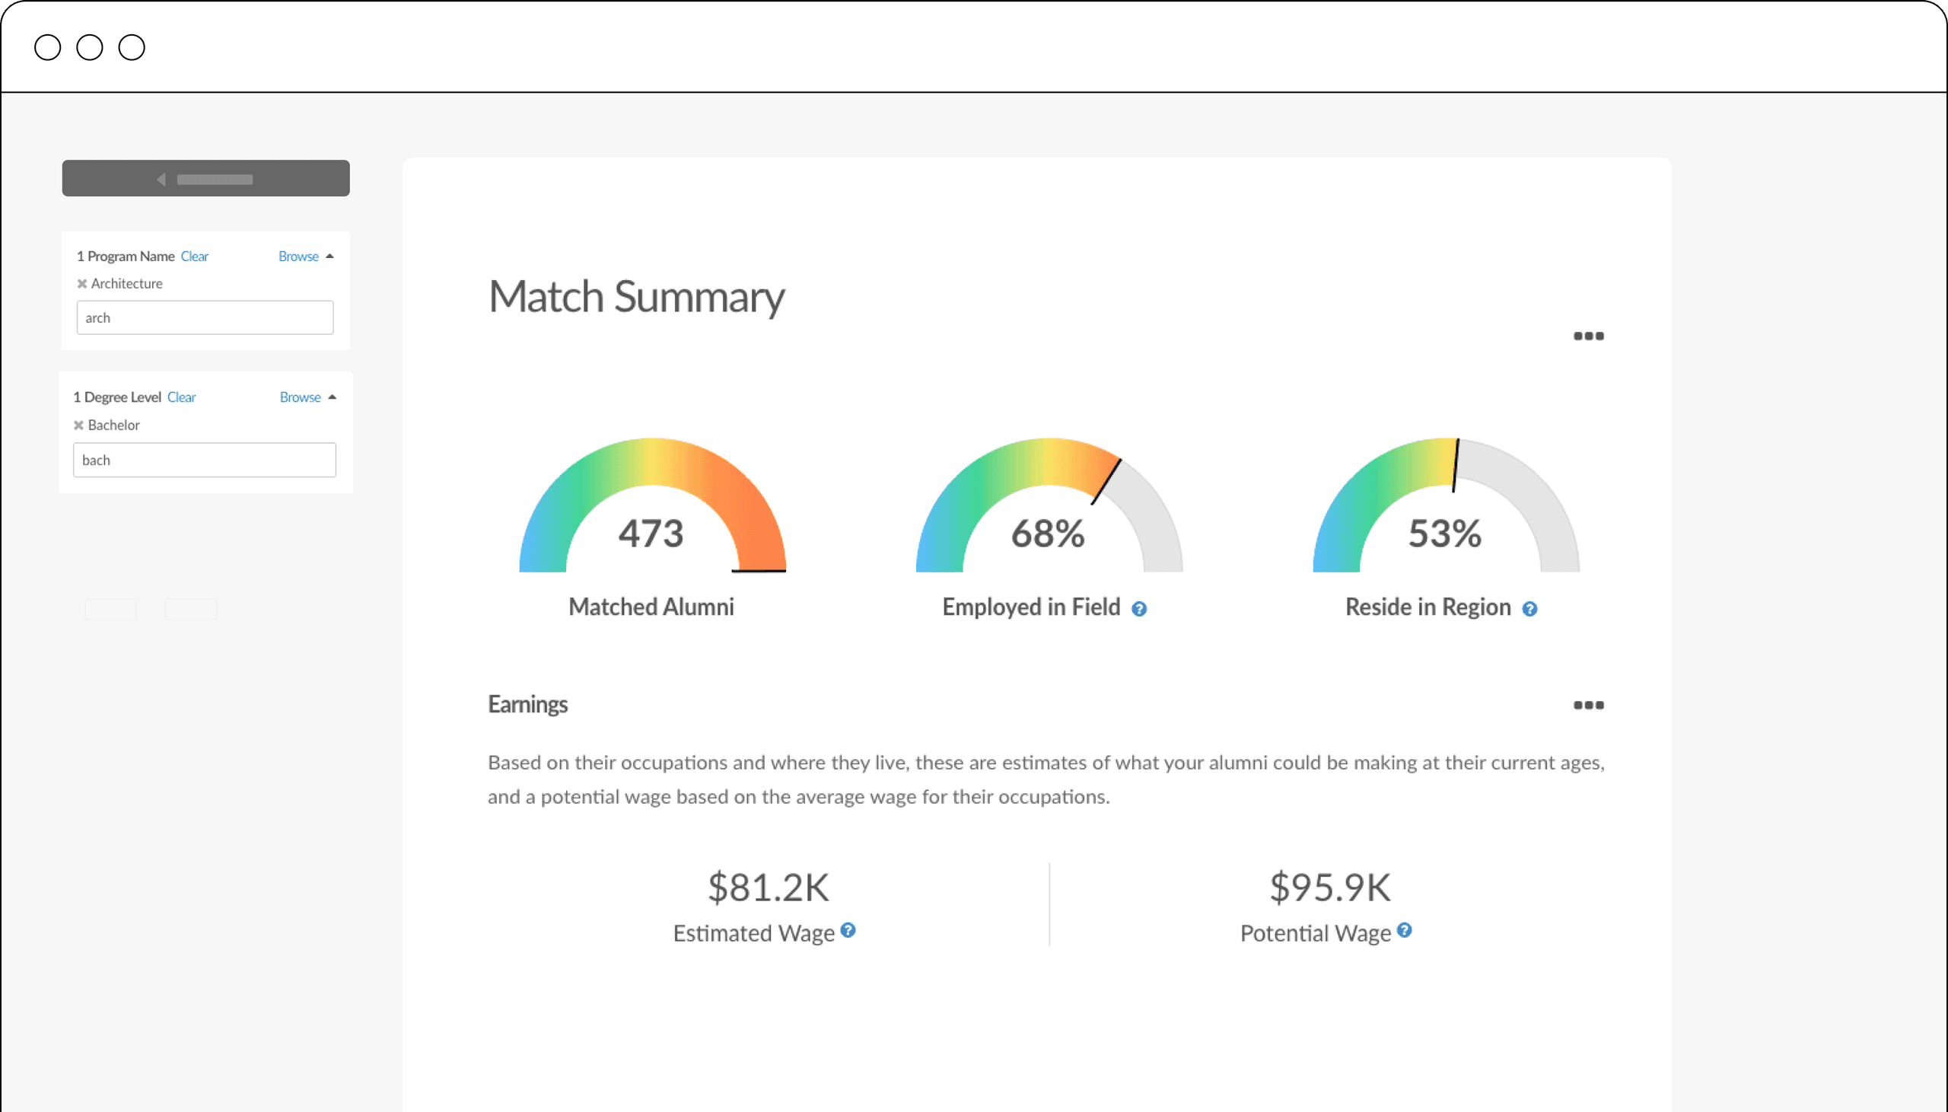This screenshot has height=1112, width=1948.
Task: Open Match Summary more options menu
Action: (x=1589, y=336)
